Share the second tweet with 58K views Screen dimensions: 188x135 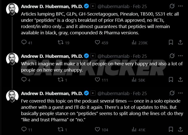click(180, 80)
